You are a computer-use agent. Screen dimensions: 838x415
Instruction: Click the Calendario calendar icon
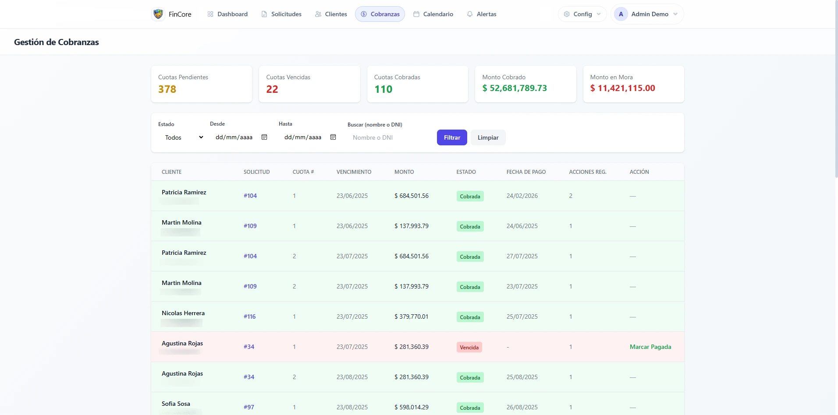pyautogui.click(x=416, y=14)
